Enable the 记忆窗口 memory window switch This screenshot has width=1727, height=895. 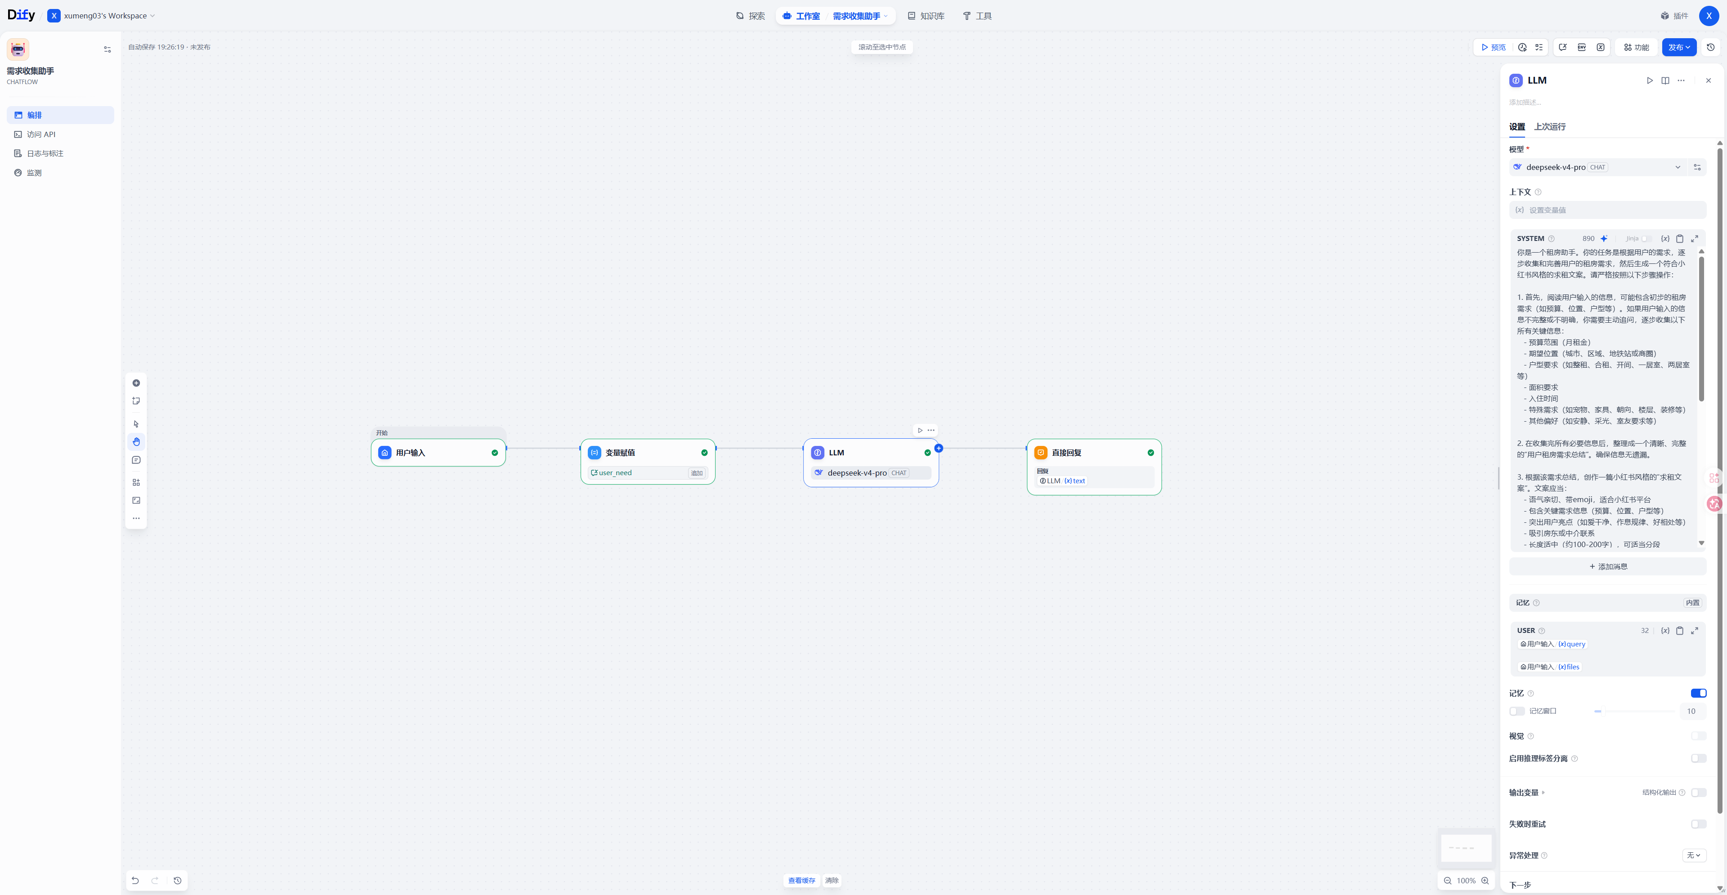point(1517,712)
